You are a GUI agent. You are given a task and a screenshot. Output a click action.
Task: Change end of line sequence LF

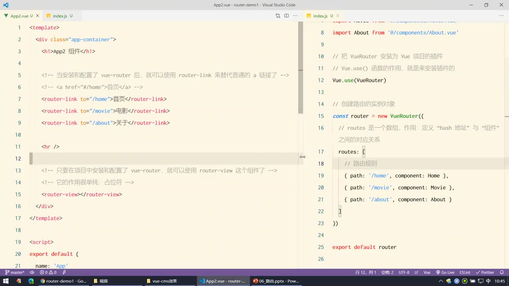click(x=416, y=272)
